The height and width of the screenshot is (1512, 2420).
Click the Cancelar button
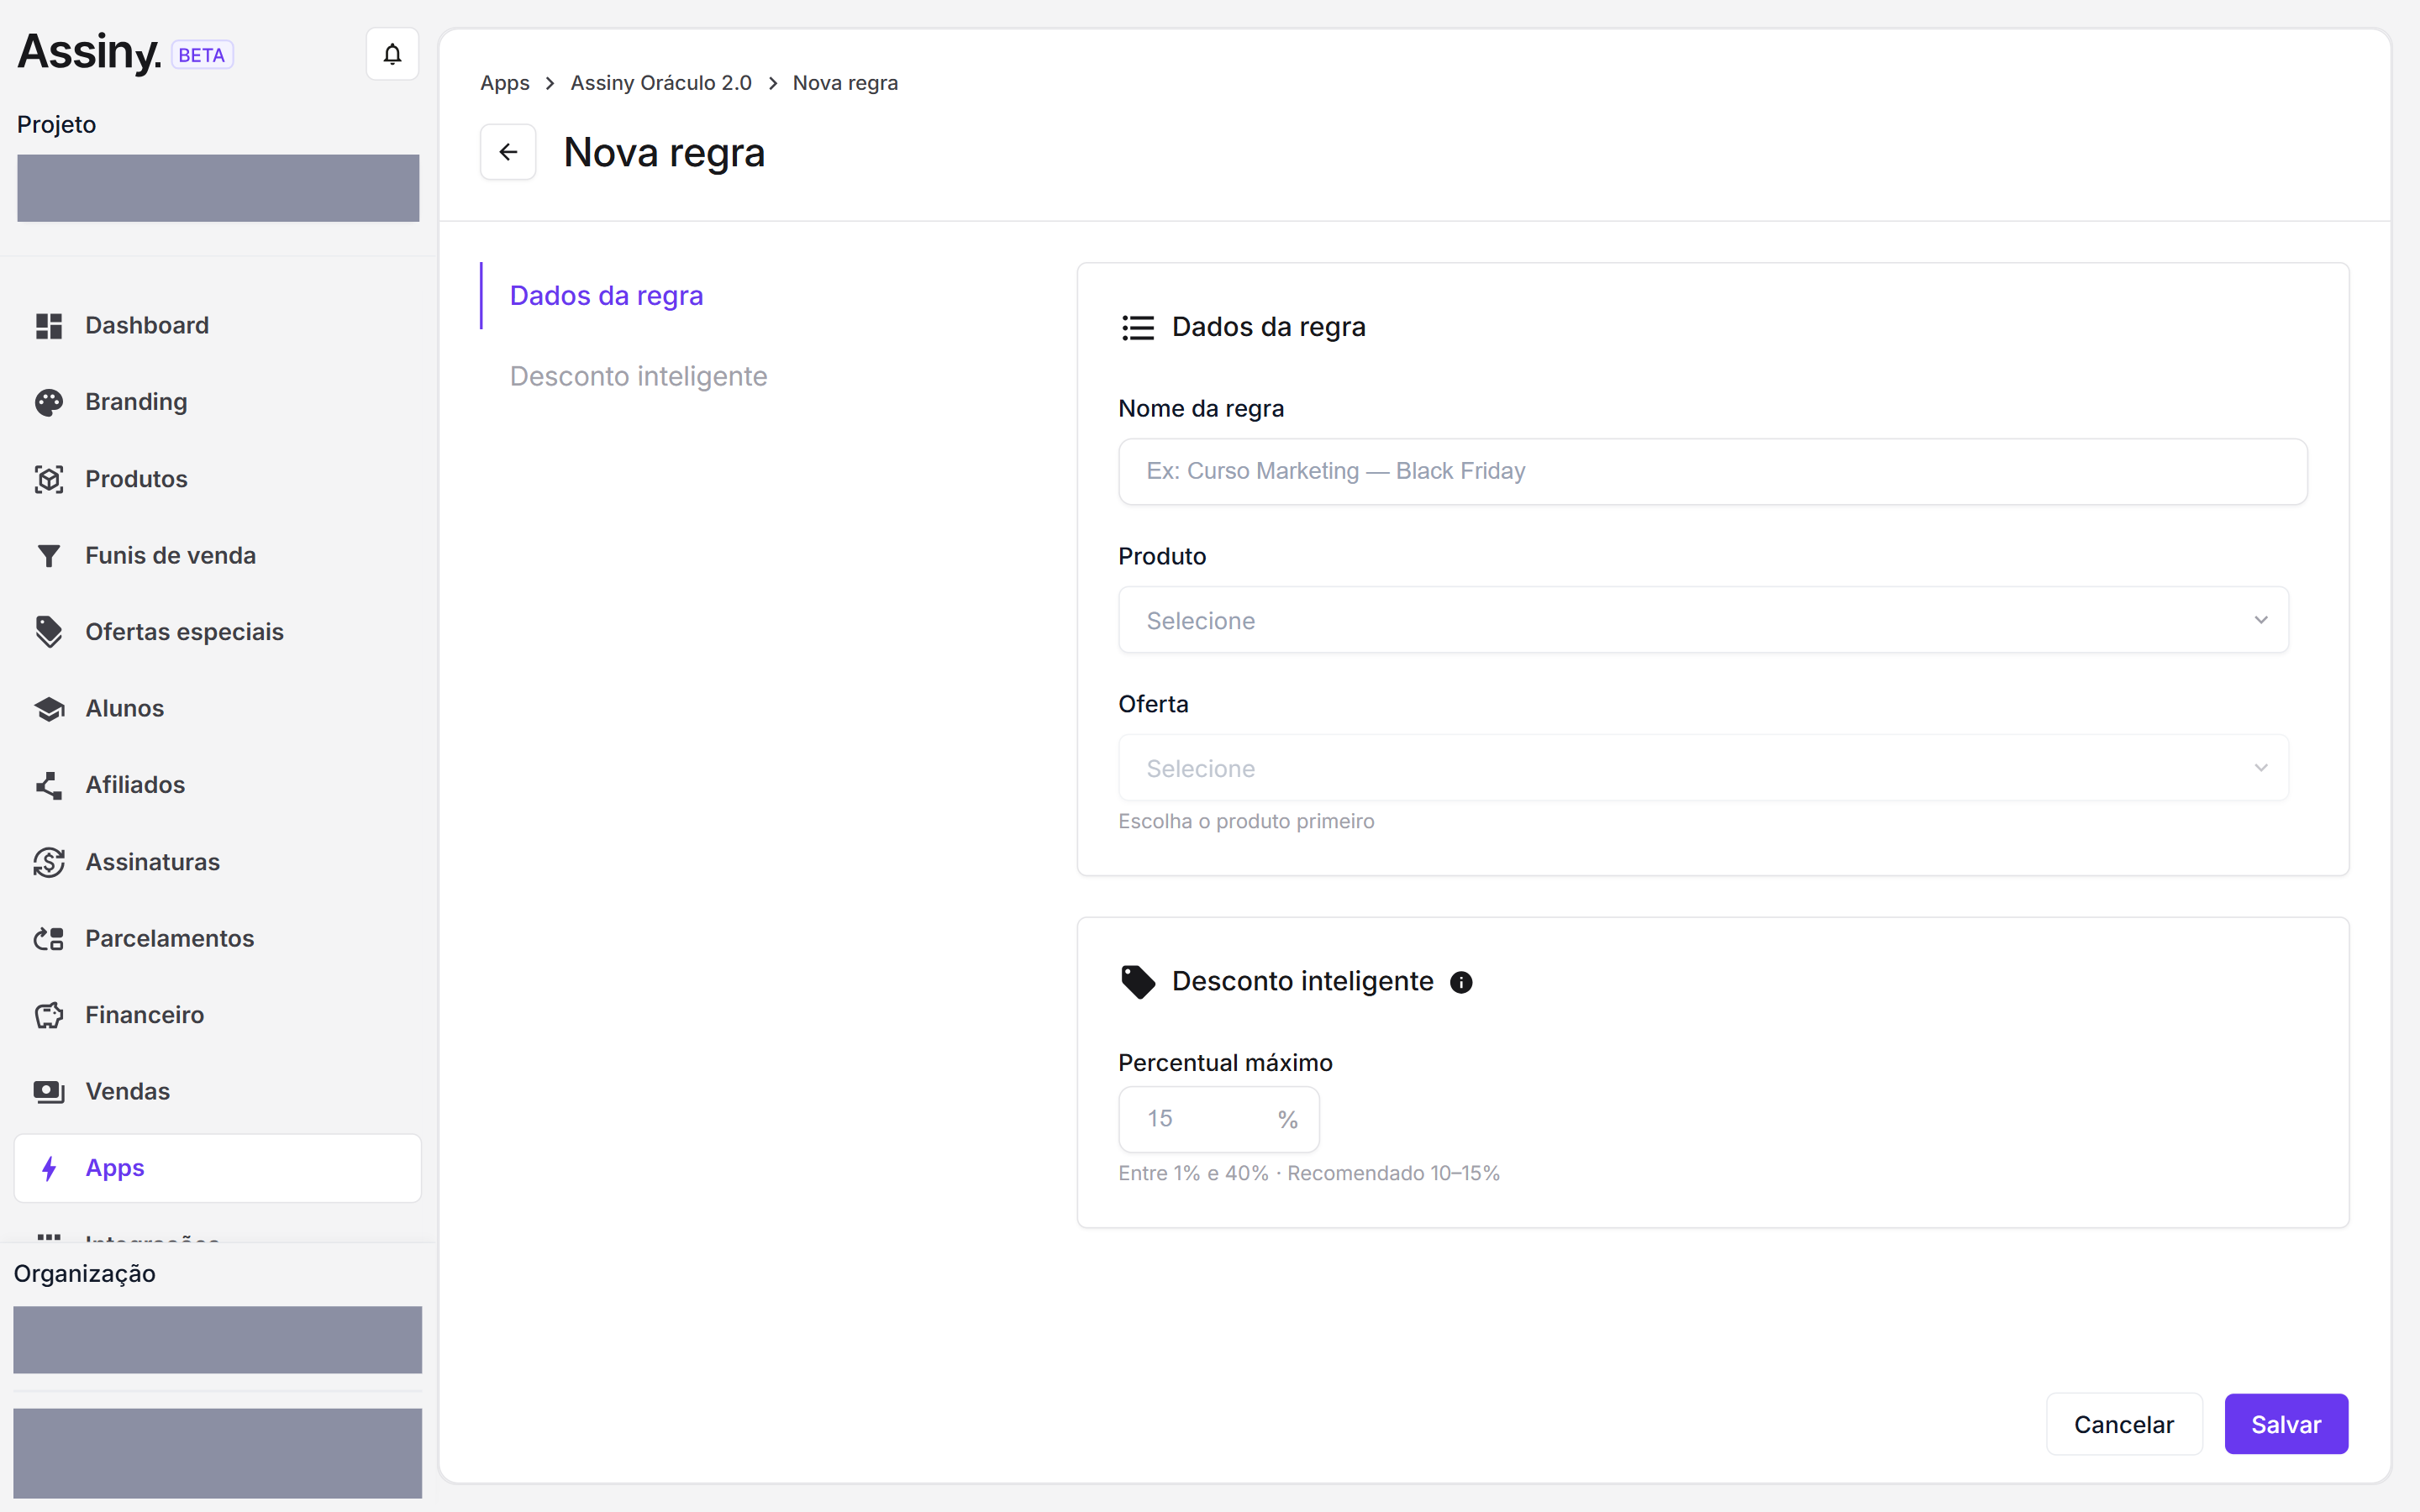coord(2124,1424)
